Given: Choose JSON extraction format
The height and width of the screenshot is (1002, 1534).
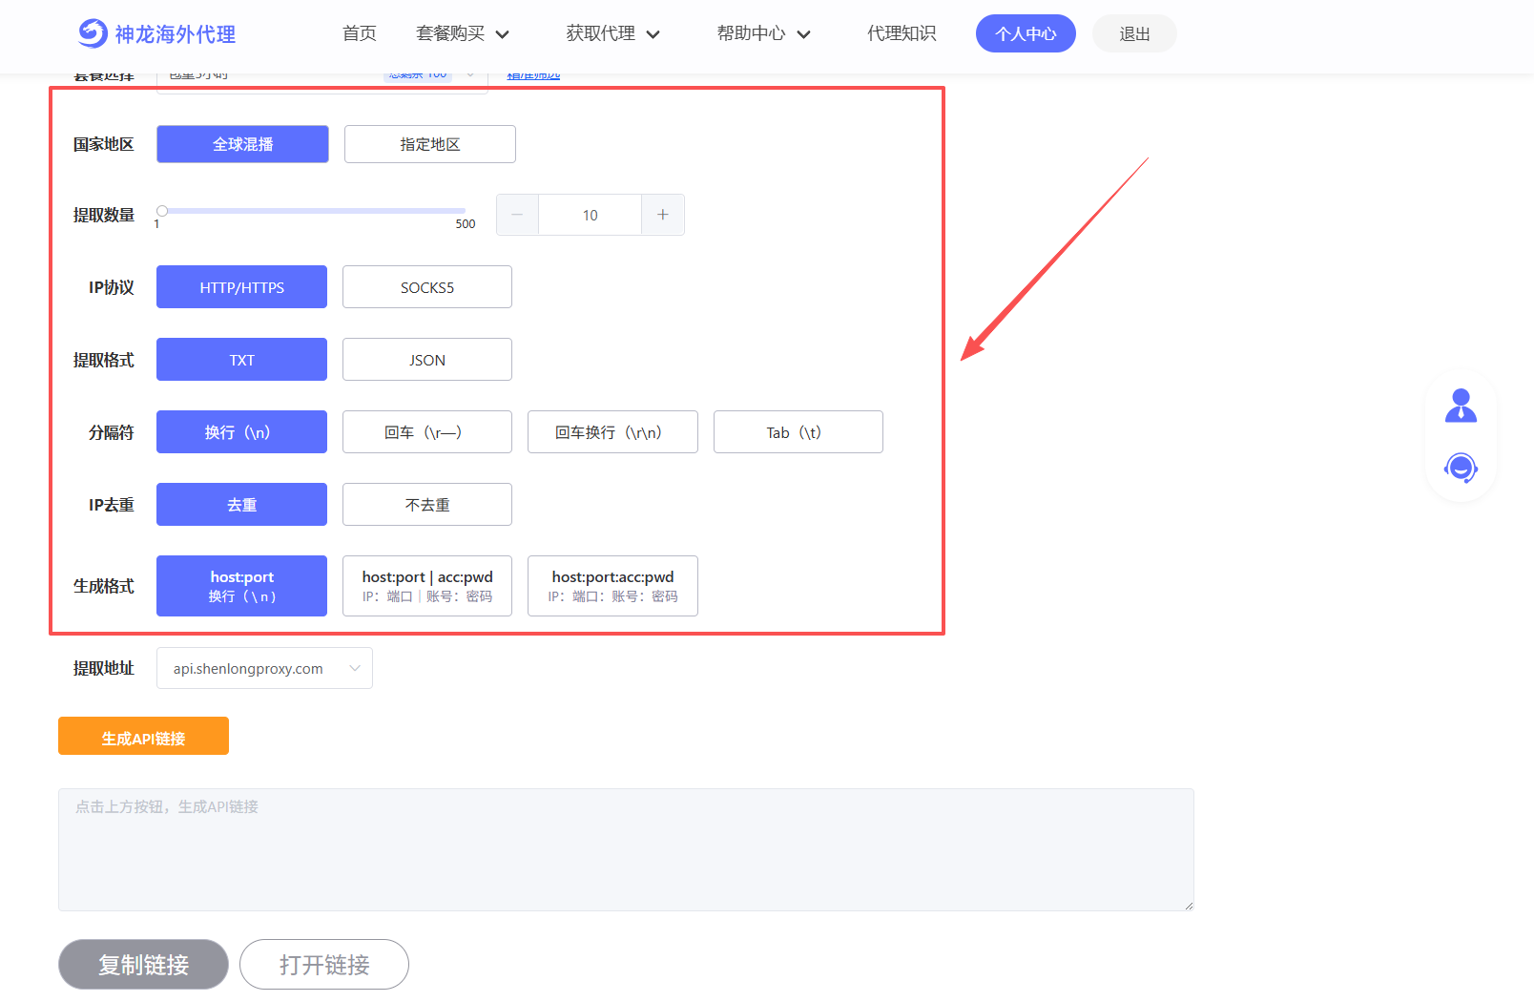Looking at the screenshot, I should point(426,360).
